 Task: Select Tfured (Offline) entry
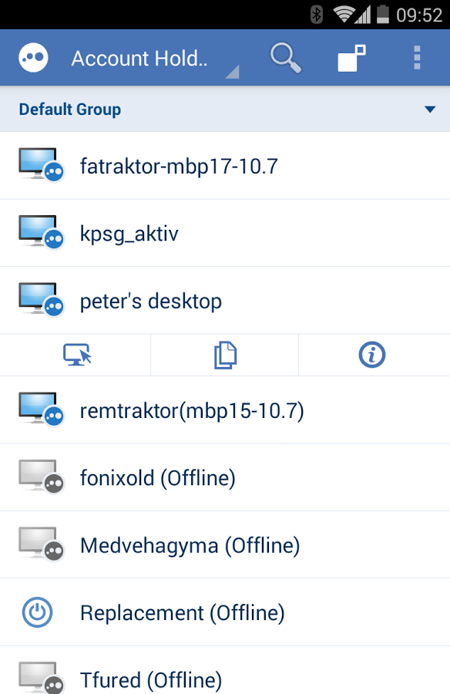pyautogui.click(x=225, y=670)
